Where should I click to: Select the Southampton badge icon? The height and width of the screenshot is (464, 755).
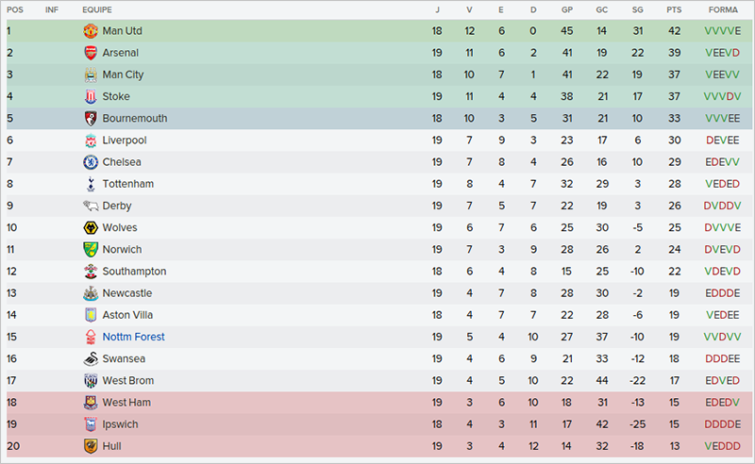point(91,272)
